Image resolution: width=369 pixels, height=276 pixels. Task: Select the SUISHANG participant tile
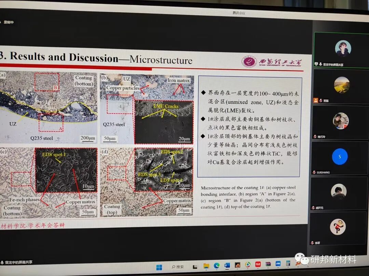pos(339,158)
